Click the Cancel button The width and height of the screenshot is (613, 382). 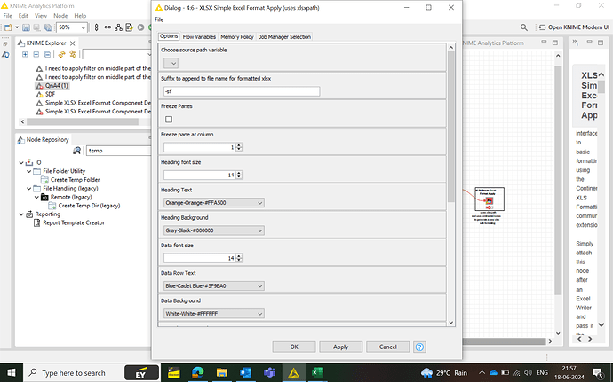(x=388, y=347)
